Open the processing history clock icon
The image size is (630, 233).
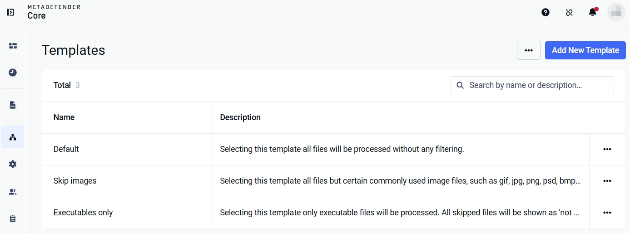point(13,73)
